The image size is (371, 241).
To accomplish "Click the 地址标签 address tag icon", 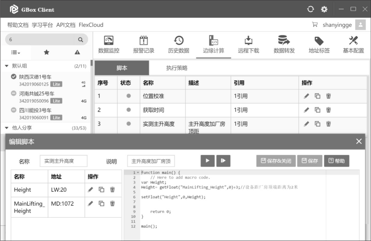I will [319, 41].
